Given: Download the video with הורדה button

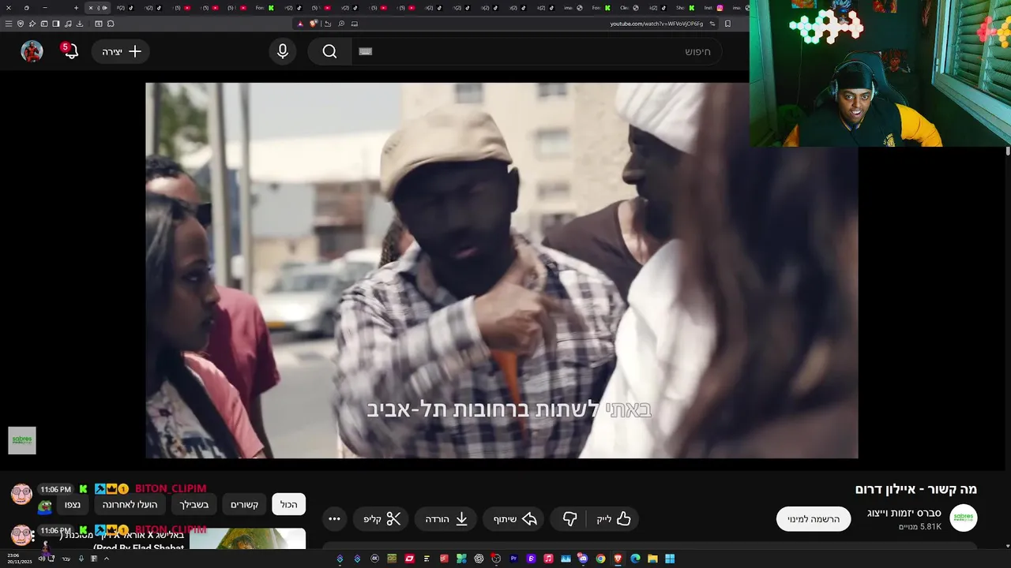Looking at the screenshot, I should click(x=446, y=518).
